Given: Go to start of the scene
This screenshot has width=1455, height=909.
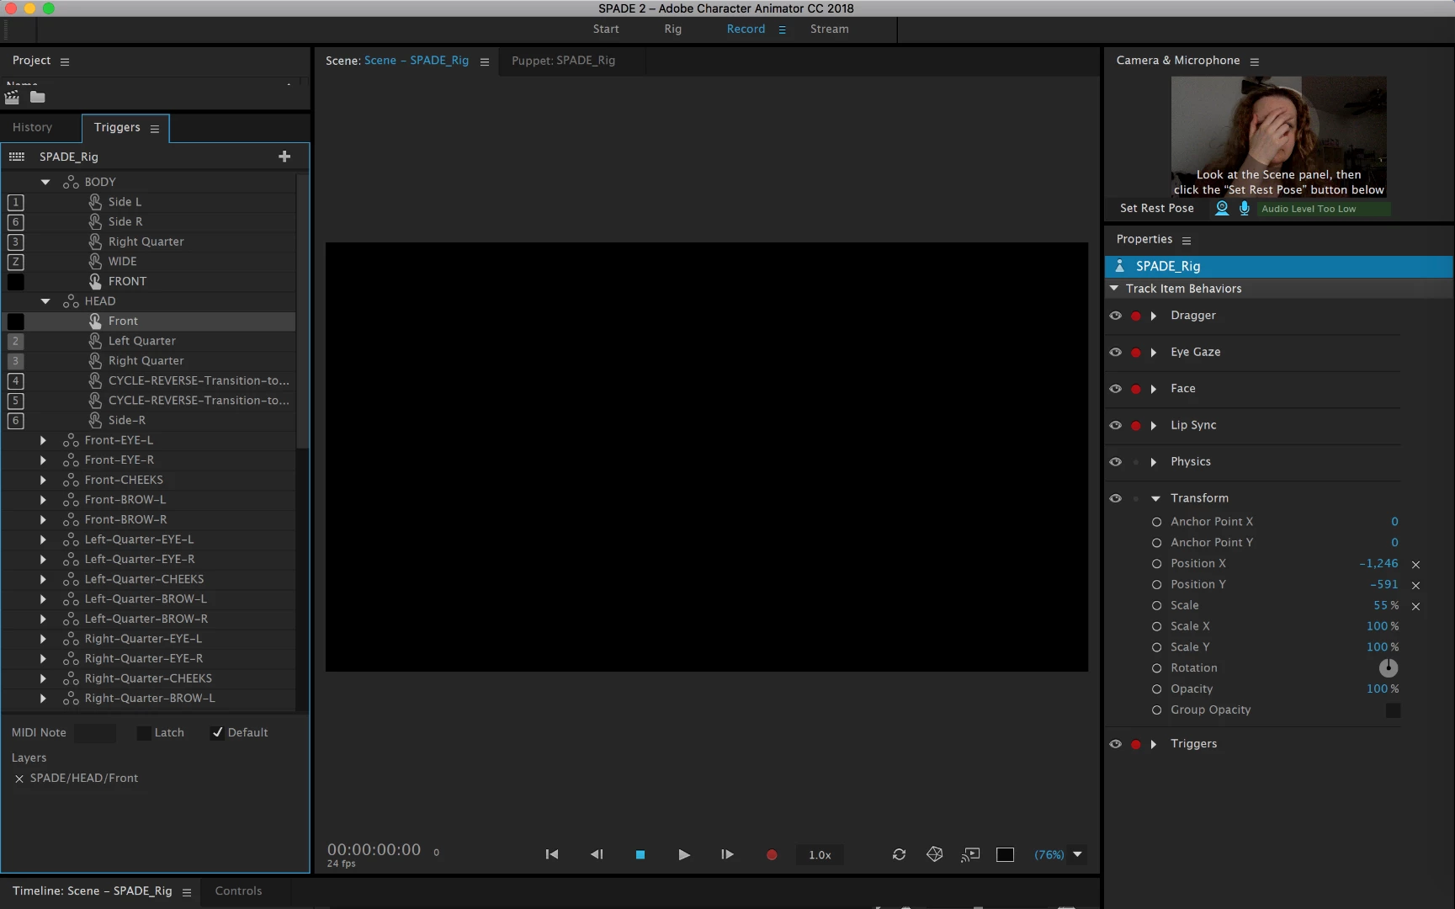Looking at the screenshot, I should [552, 854].
